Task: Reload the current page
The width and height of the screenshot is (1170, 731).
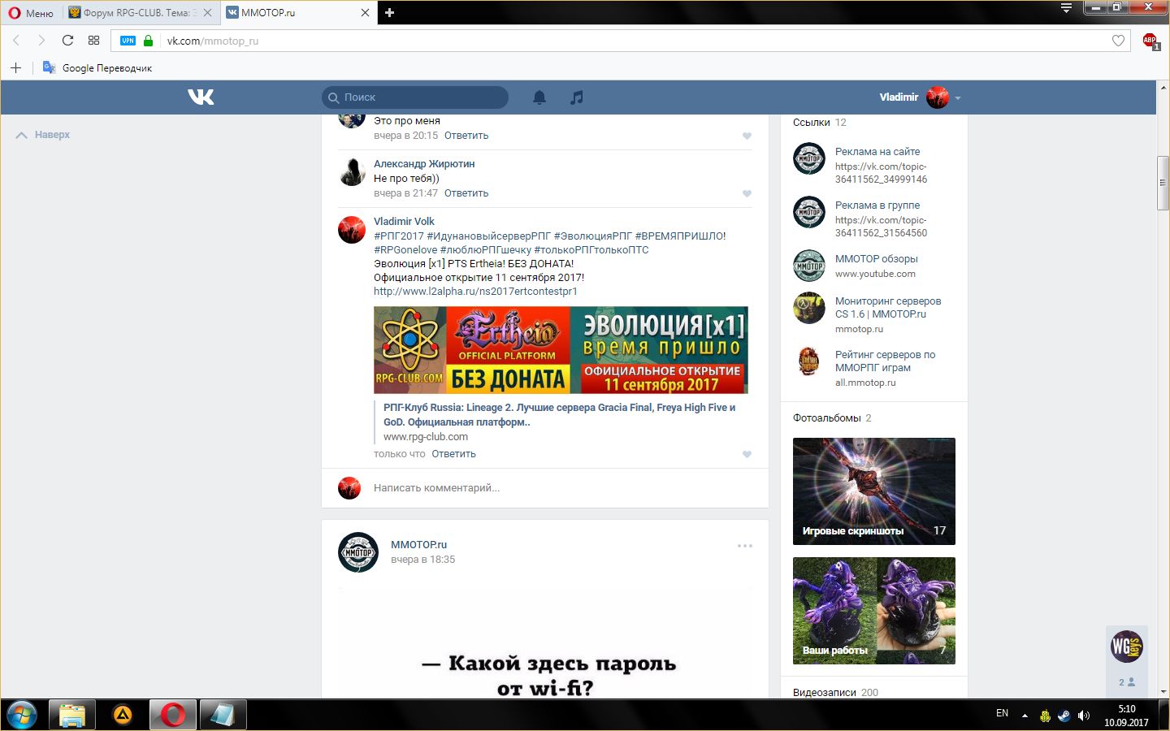Action: (67, 41)
